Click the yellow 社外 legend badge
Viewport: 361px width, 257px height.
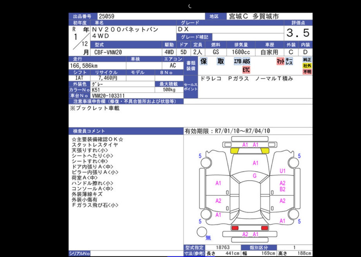pyautogui.click(x=307, y=66)
